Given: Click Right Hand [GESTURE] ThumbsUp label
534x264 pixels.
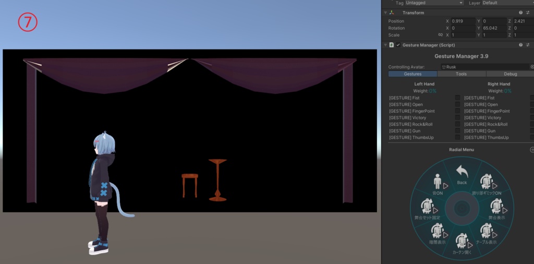Looking at the screenshot, I should click(487, 137).
